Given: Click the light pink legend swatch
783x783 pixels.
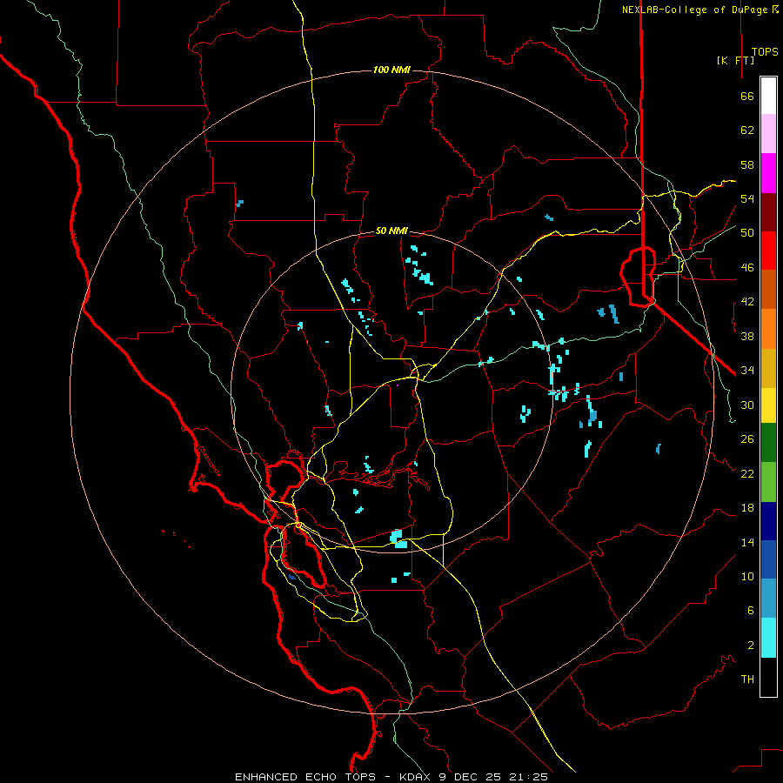Looking at the screenshot, I should (x=768, y=134).
